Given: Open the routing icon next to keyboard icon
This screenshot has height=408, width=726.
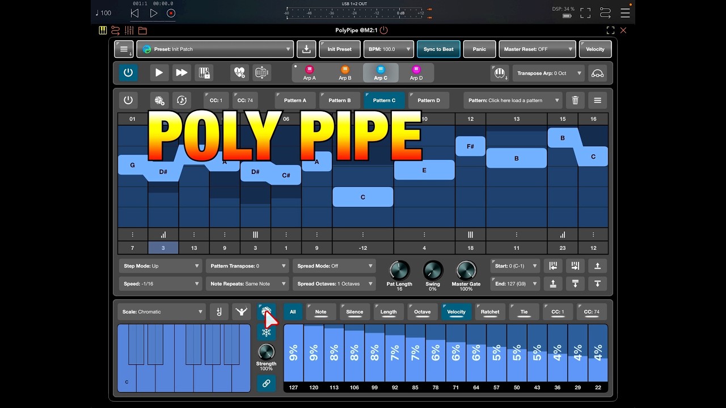Looking at the screenshot, I should pyautogui.click(x=116, y=30).
